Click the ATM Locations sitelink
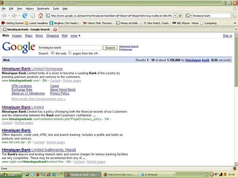238x178 pixels. (x=21, y=86)
